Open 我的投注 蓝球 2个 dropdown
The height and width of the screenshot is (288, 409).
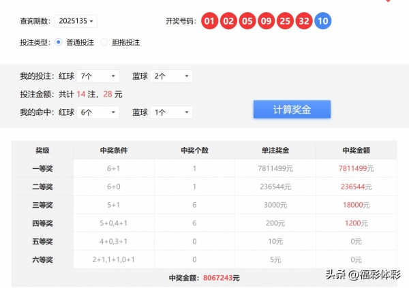171,76
